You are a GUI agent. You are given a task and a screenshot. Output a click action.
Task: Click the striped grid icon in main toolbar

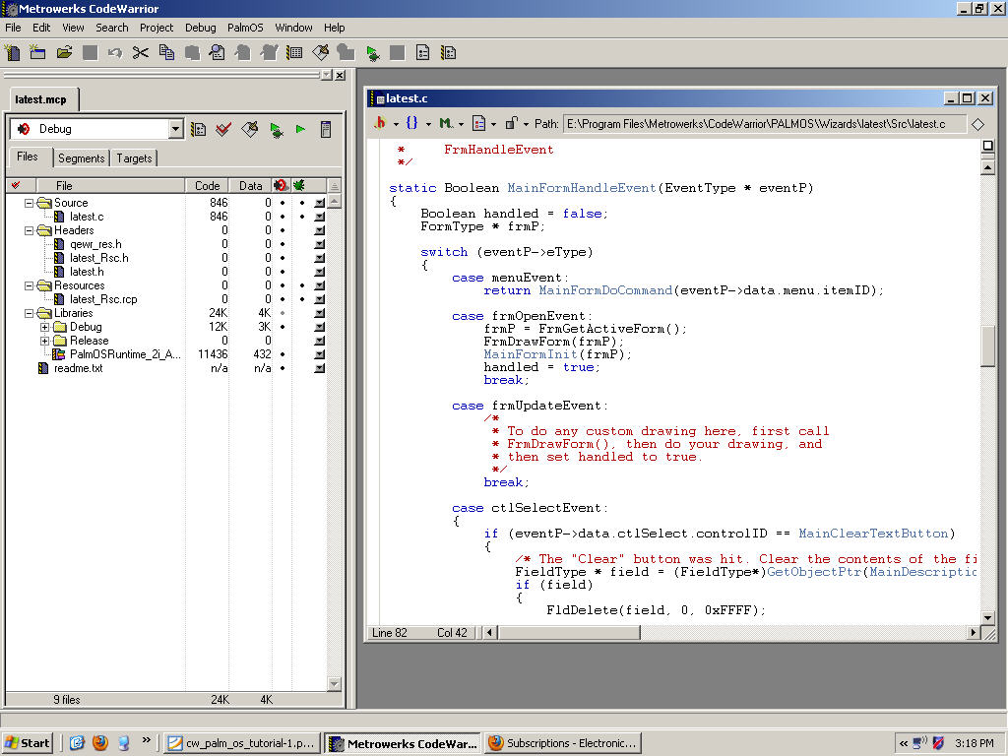pyautogui.click(x=294, y=53)
